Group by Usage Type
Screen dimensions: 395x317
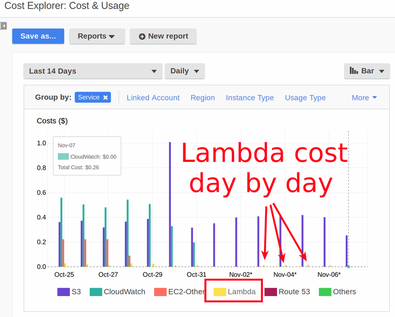tap(305, 98)
